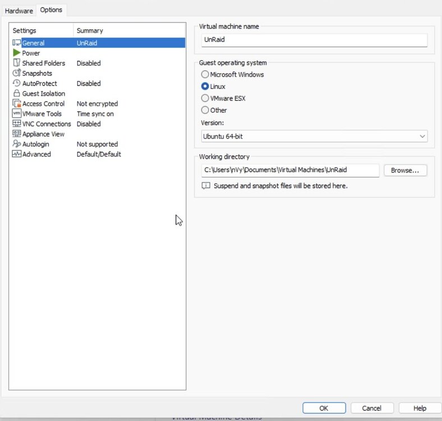
Task: Click the Autologin user icon
Action: (17, 144)
